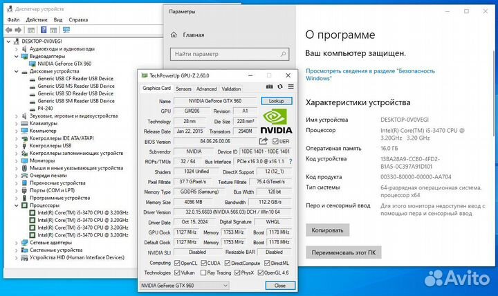The image size is (498, 296).
Task: Click the Аудиовходы и аудиовыходы speaker icon
Action: tap(24, 49)
